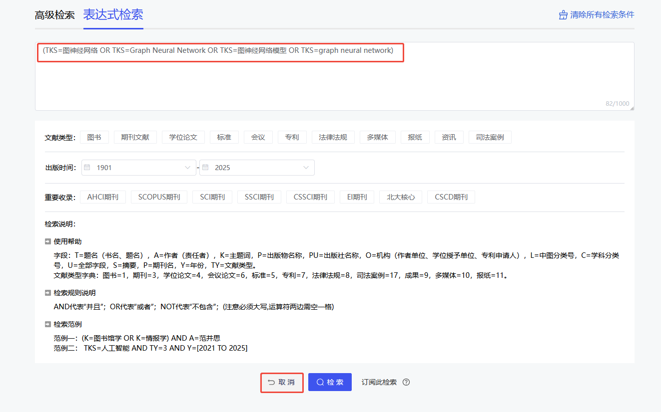Open the end year 2025 dropdown
661x412 pixels.
(x=305, y=167)
